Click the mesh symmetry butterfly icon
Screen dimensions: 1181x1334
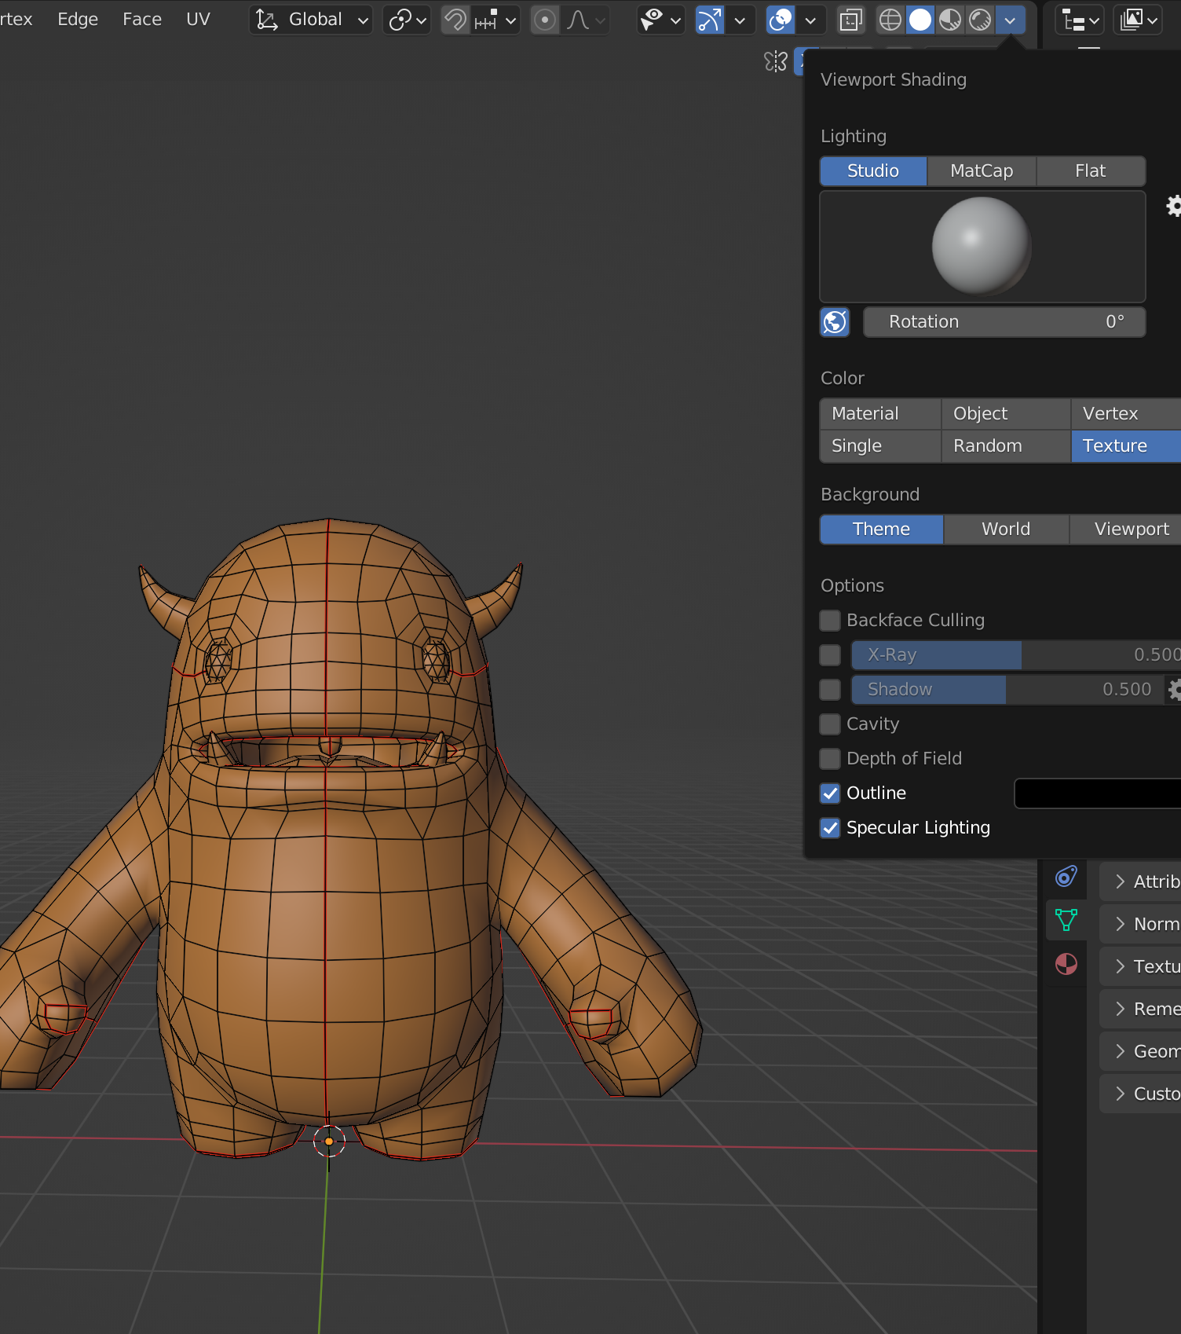point(776,61)
